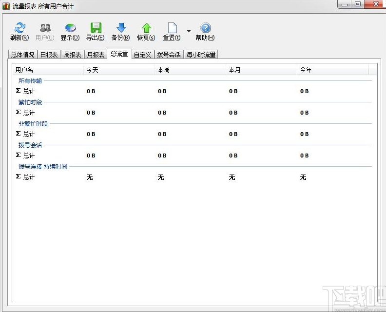Click the 本月 column header
Viewport: 386px width, 312px height.
261,70
